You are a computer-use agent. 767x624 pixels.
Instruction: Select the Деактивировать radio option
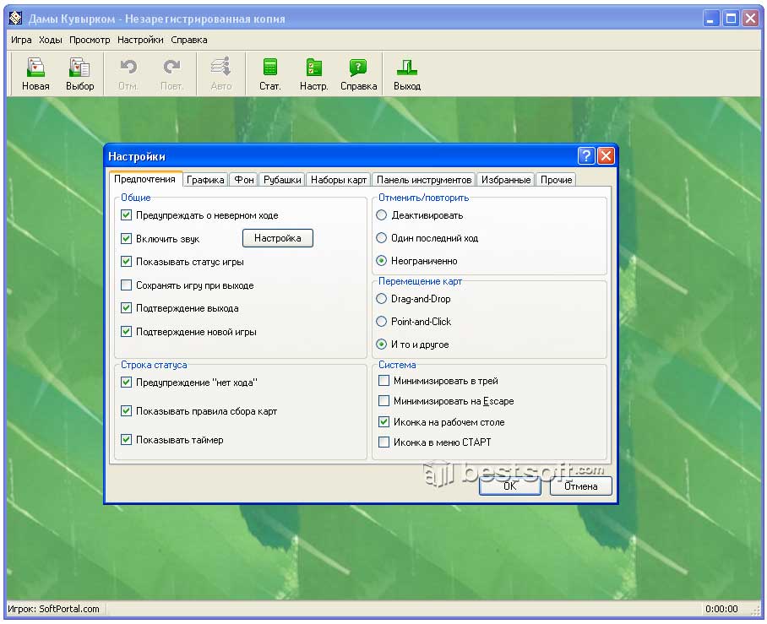[x=382, y=214]
